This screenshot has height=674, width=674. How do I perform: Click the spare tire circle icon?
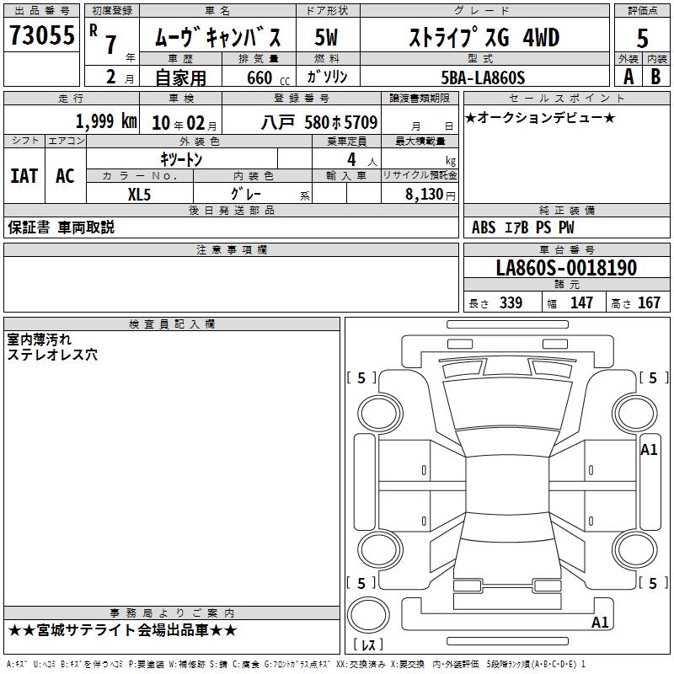(368, 615)
